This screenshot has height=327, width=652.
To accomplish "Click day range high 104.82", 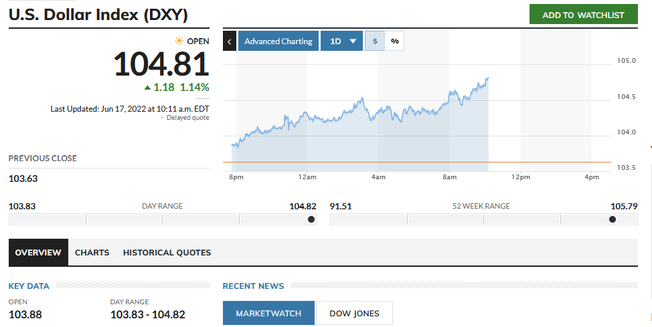I will pos(303,206).
